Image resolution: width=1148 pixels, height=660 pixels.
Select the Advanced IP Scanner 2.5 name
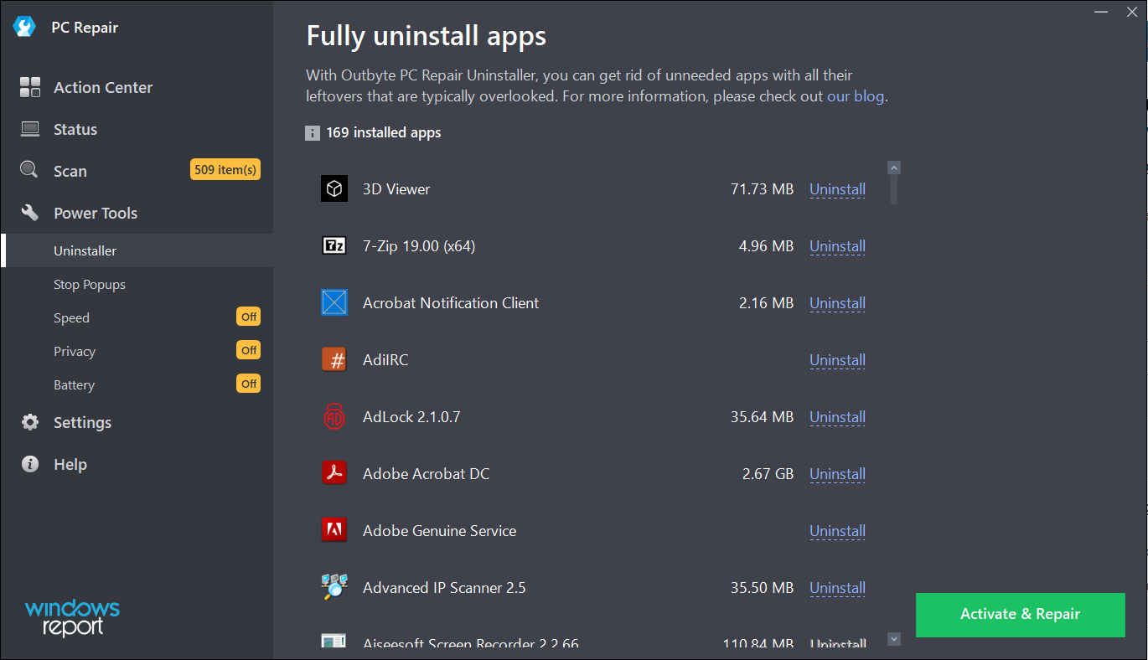[x=444, y=588]
